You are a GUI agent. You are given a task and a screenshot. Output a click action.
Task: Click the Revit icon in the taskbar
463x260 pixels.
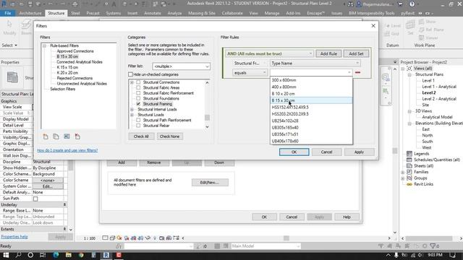[x=106, y=255]
